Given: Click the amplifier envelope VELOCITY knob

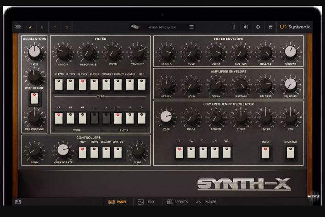Looking at the screenshot, I should coord(291,84).
